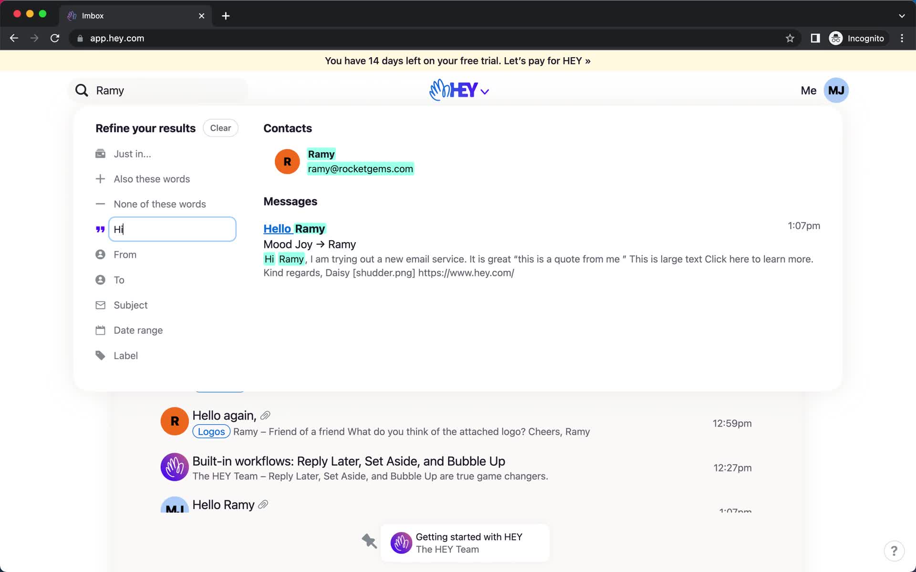Add None of these words filter
The image size is (916, 572).
(x=160, y=204)
